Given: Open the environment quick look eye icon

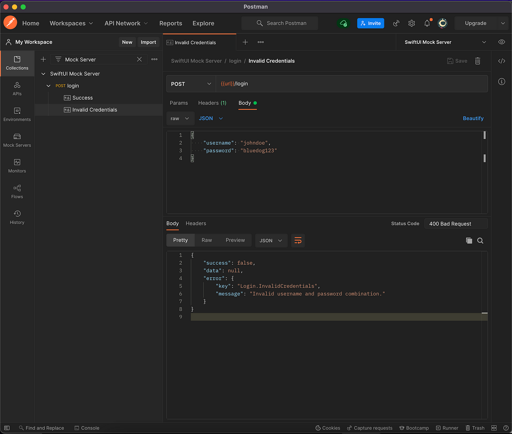Looking at the screenshot, I should click(x=502, y=42).
